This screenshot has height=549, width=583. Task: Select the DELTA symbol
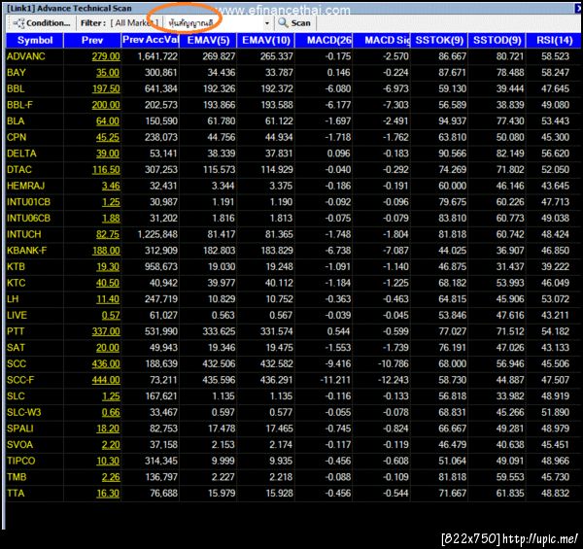tap(21, 154)
